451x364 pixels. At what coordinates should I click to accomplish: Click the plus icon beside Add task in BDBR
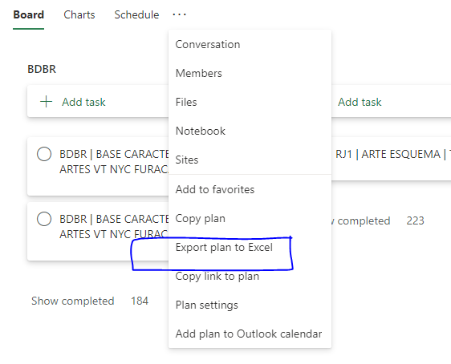(46, 102)
